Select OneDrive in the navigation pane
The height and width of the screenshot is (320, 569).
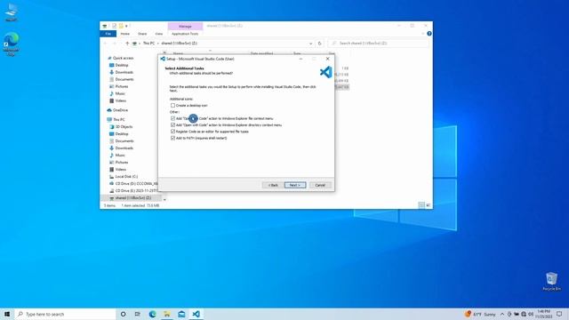[x=120, y=110]
